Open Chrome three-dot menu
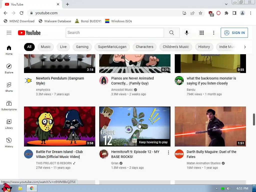The width and height of the screenshot is (256, 192). click(x=250, y=13)
